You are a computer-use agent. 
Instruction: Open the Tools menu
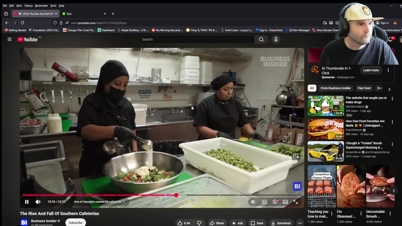click(53, 6)
